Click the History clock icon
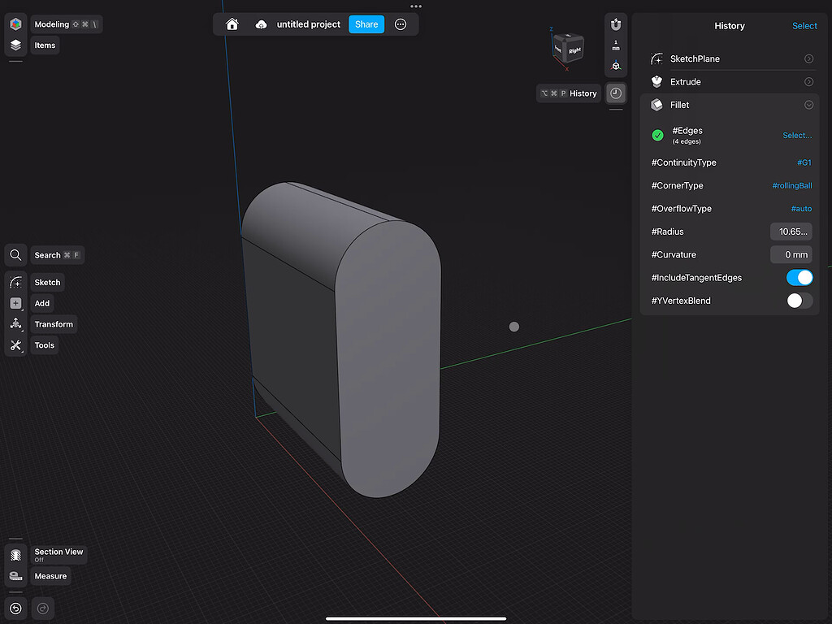832x624 pixels. (616, 93)
